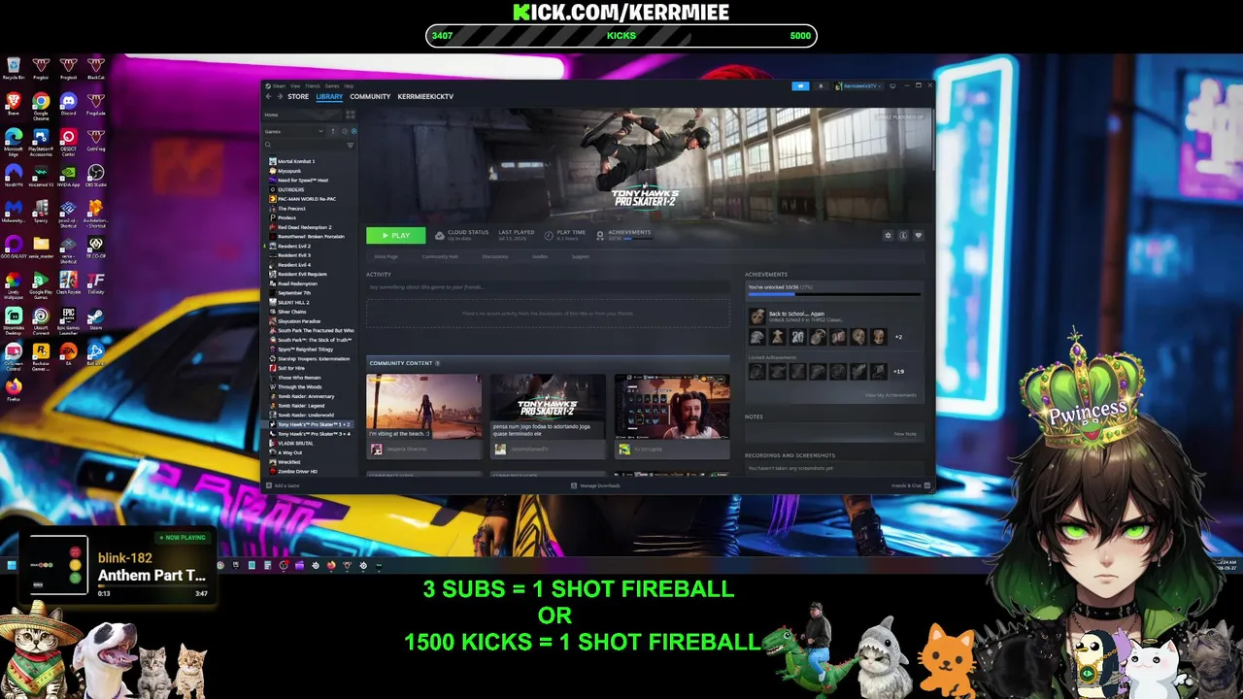
Task: Open the game Store Page link
Action: coord(386,256)
